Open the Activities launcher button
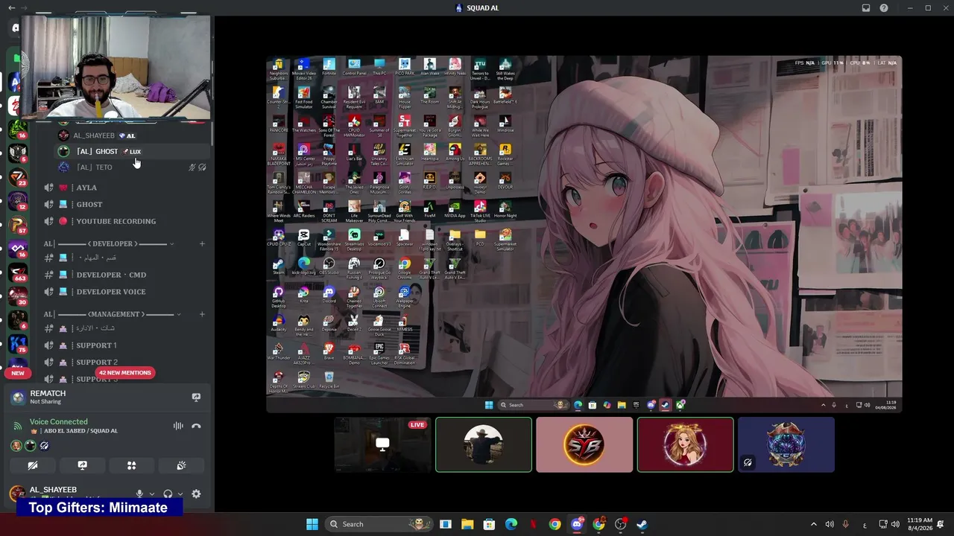954x536 pixels. [x=131, y=465]
